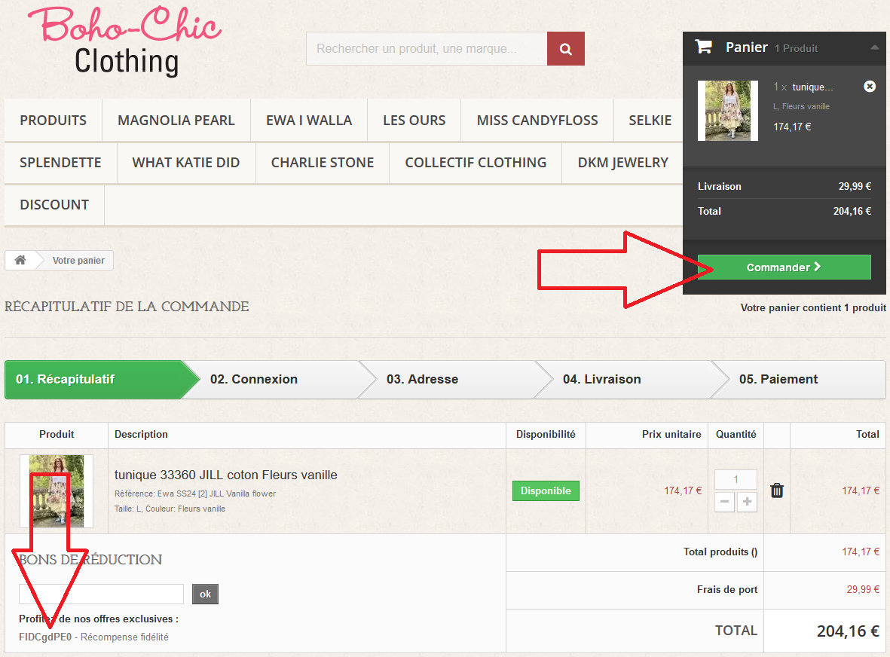Screen dimensions: 890x657
Task: Open the Miss Candyfloss category
Action: pyautogui.click(x=537, y=121)
